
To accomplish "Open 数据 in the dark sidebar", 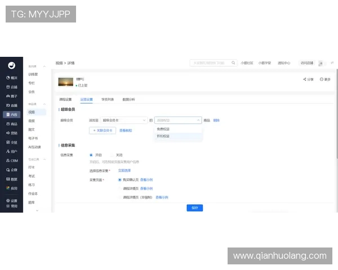I will click(12, 179).
